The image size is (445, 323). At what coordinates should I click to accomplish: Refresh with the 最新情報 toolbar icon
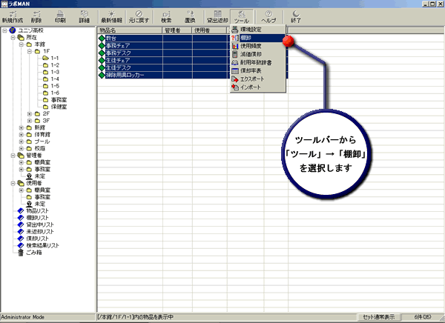(111, 17)
